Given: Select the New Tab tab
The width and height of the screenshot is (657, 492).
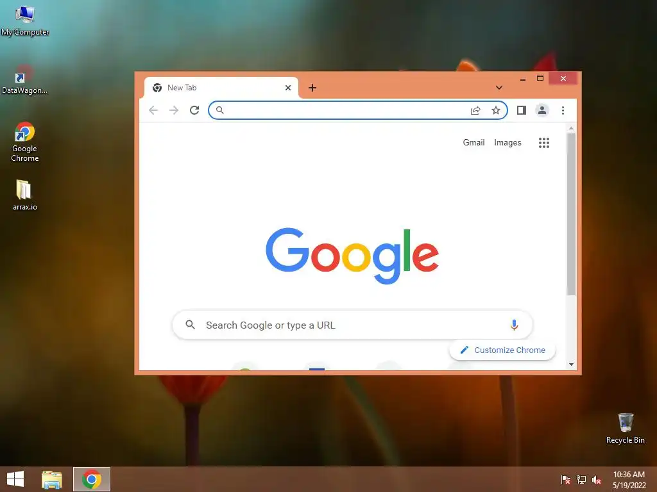Looking at the screenshot, I should [x=221, y=87].
